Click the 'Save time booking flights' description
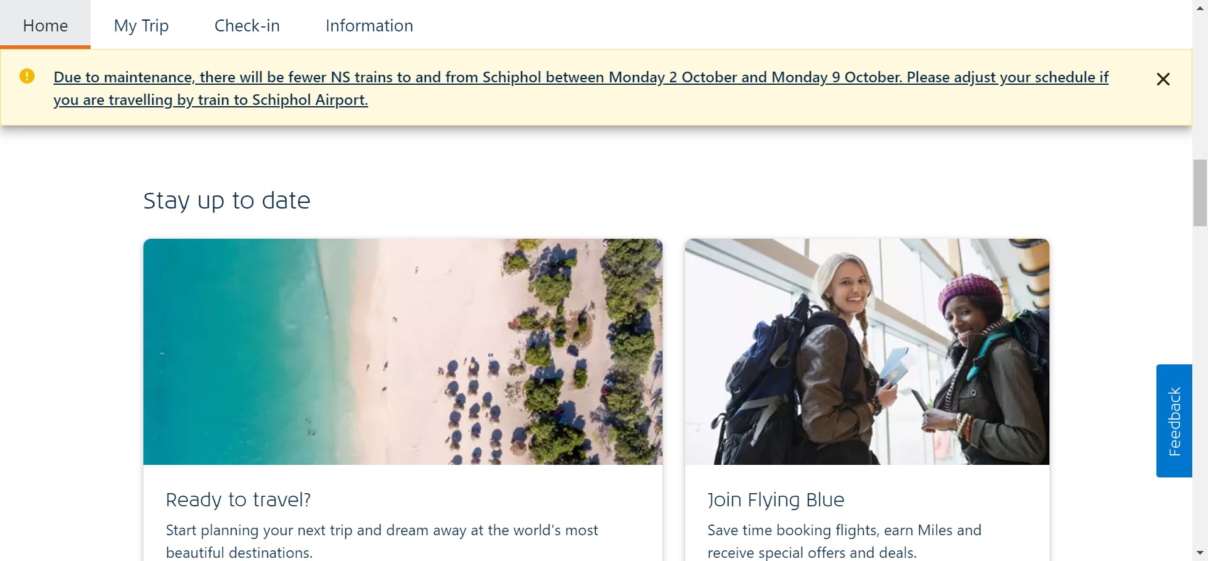The height and width of the screenshot is (561, 1208). click(844, 542)
